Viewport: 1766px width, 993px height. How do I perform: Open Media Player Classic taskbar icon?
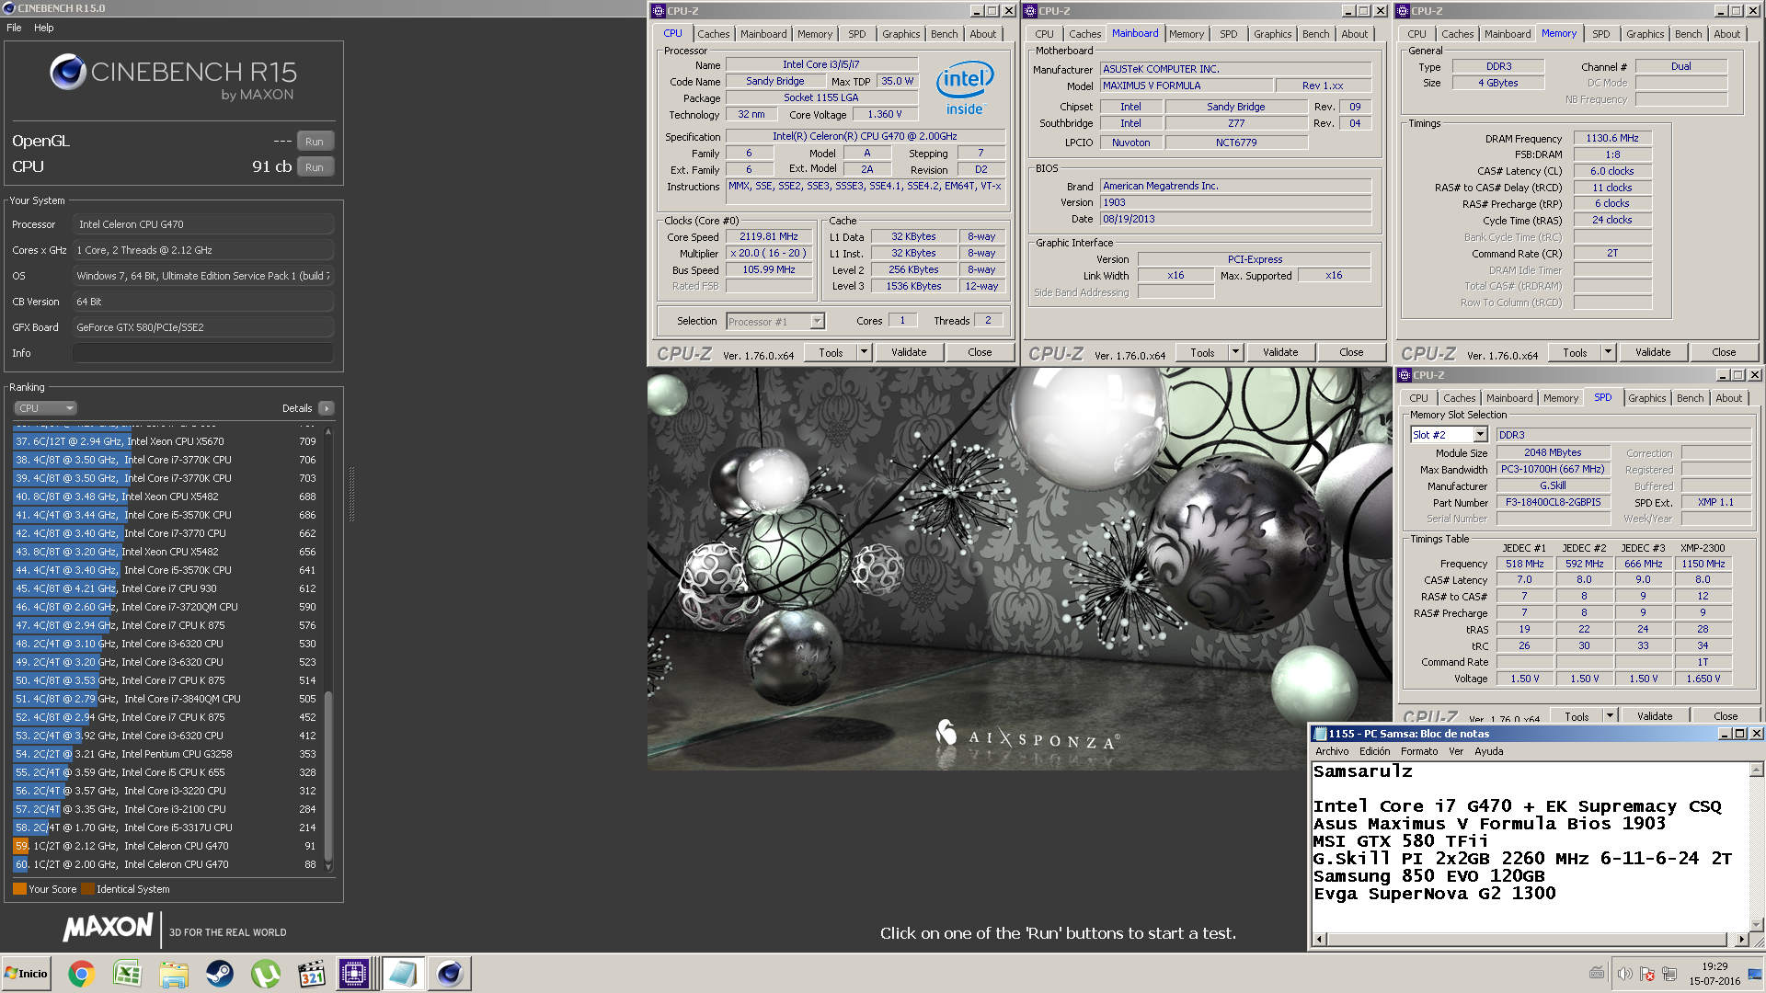[312, 974]
